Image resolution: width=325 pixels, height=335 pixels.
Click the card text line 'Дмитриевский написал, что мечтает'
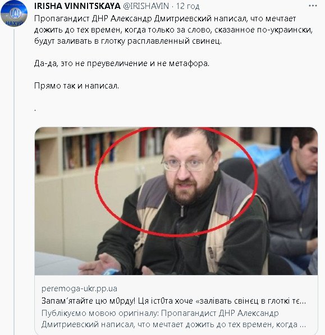pyautogui.click(x=173, y=324)
